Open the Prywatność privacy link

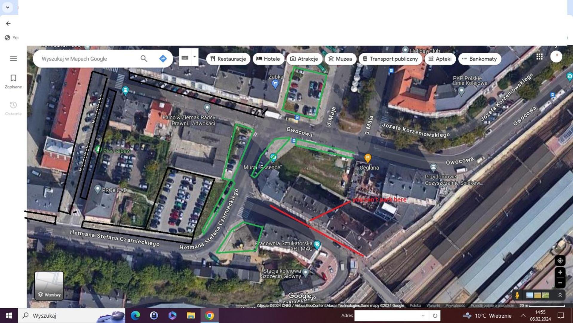[455, 306]
